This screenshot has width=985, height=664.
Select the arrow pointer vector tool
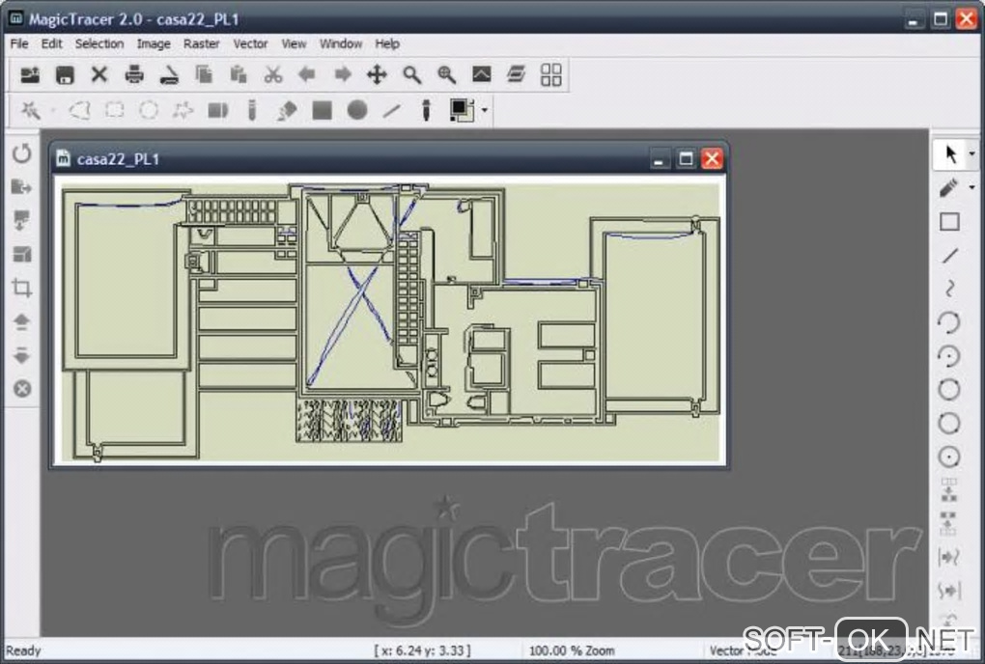950,153
